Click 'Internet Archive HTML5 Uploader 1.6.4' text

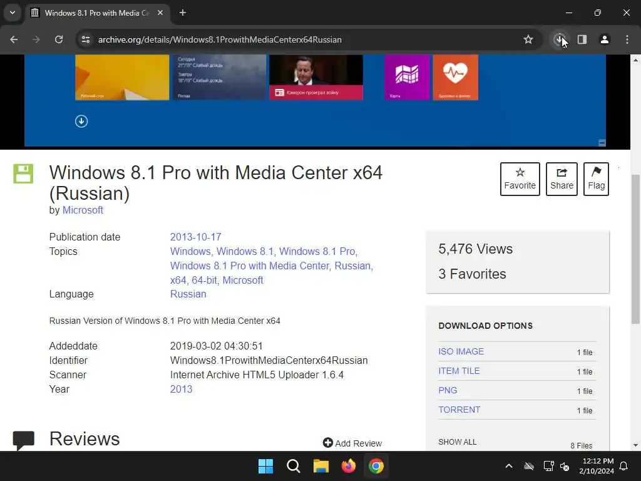click(x=257, y=375)
